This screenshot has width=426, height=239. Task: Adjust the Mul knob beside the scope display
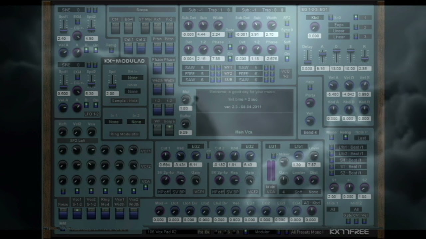tap(185, 100)
